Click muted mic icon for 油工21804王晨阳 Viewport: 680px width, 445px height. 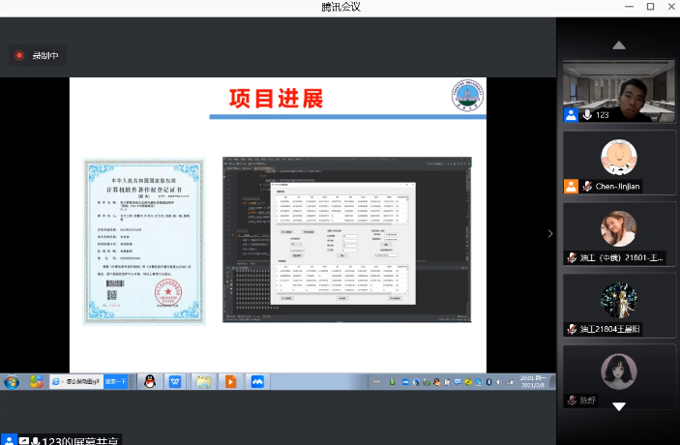coord(573,329)
